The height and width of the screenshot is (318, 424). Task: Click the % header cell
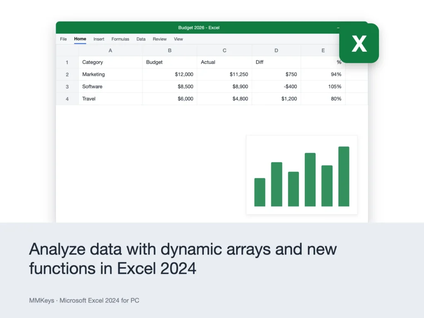click(323, 62)
